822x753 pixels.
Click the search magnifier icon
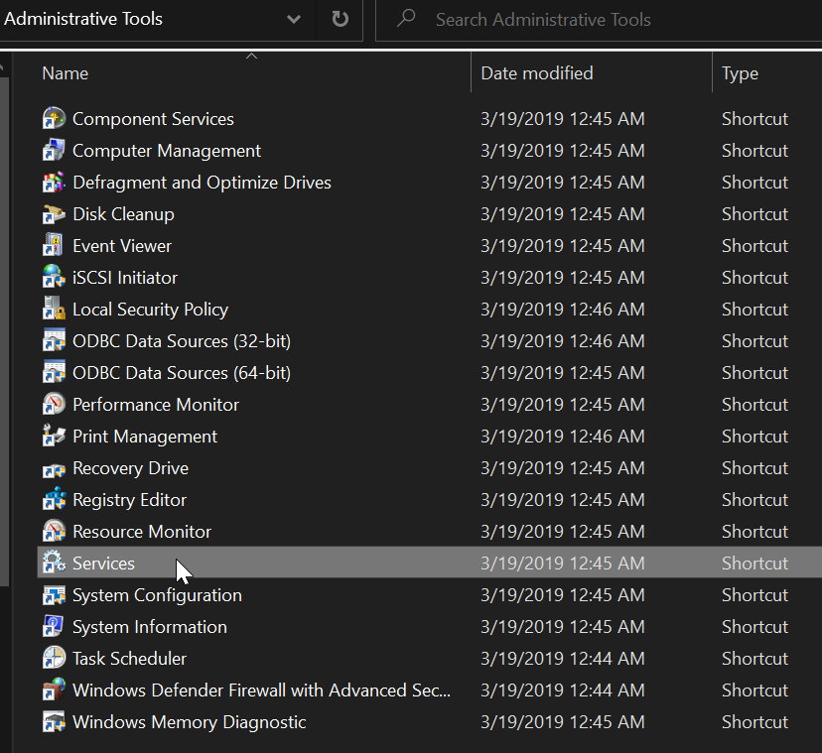point(406,19)
